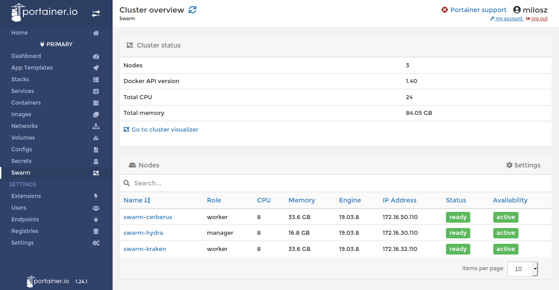Click the Containers server icon
This screenshot has height=290, width=559.
pyautogui.click(x=96, y=103)
